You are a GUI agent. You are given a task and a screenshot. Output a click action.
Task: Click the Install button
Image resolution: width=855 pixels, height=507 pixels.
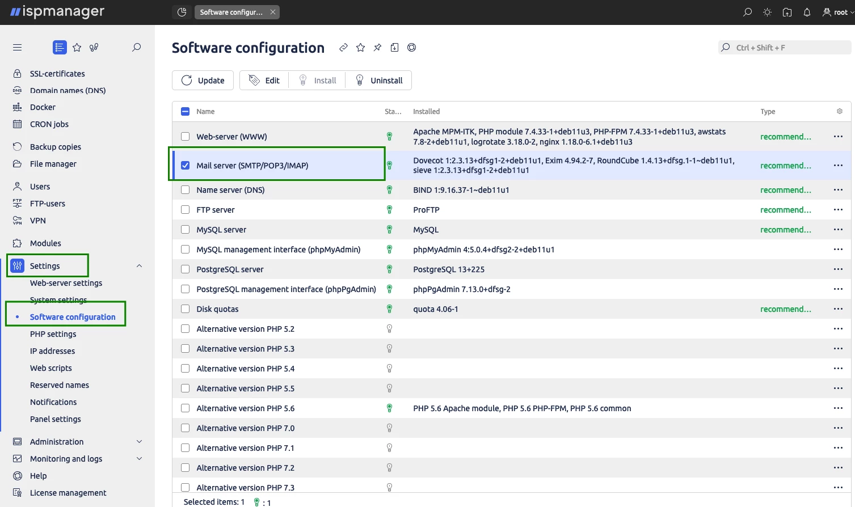click(x=317, y=80)
